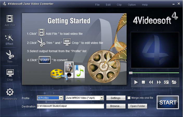This screenshot has width=183, height=117.
Task: Open the File menu
Action: 97,5
